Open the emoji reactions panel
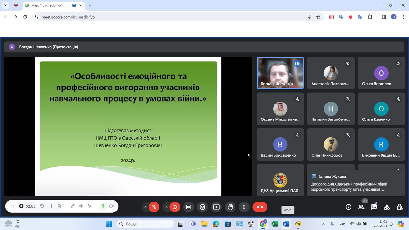 [x=202, y=207]
